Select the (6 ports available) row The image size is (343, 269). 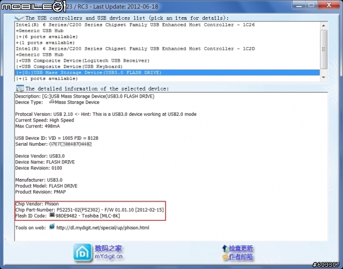[167, 36]
